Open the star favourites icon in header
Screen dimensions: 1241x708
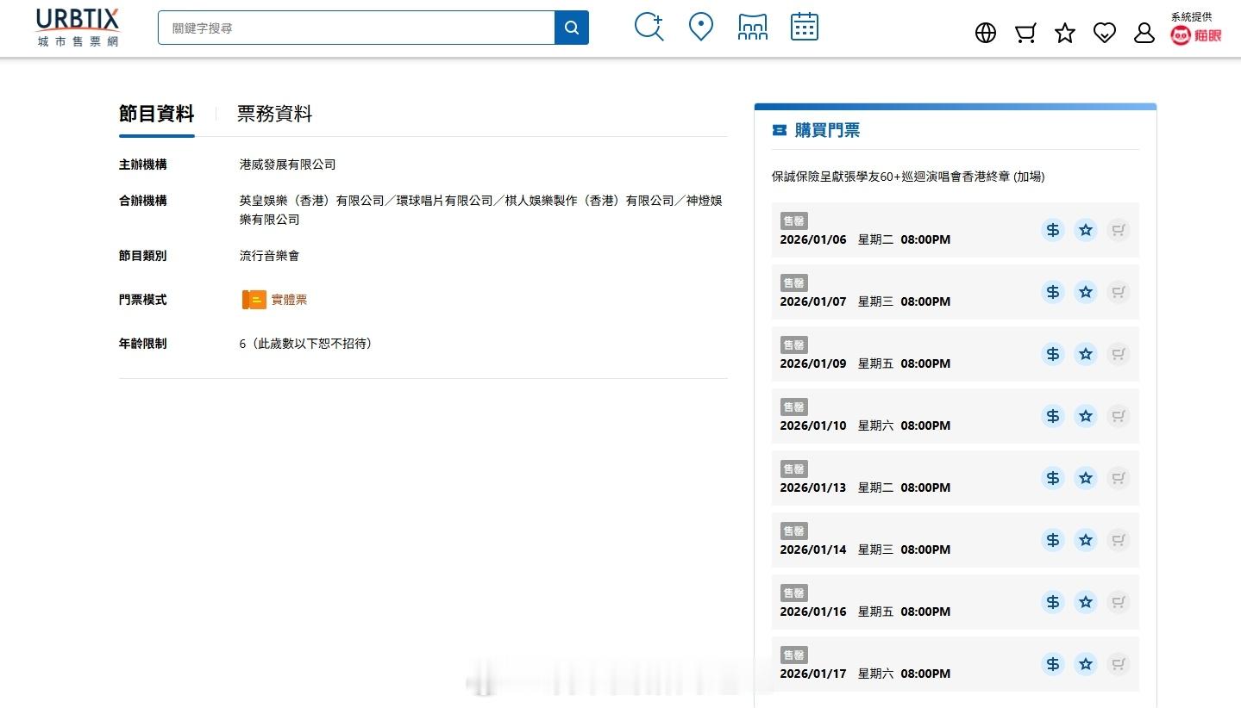click(x=1065, y=33)
